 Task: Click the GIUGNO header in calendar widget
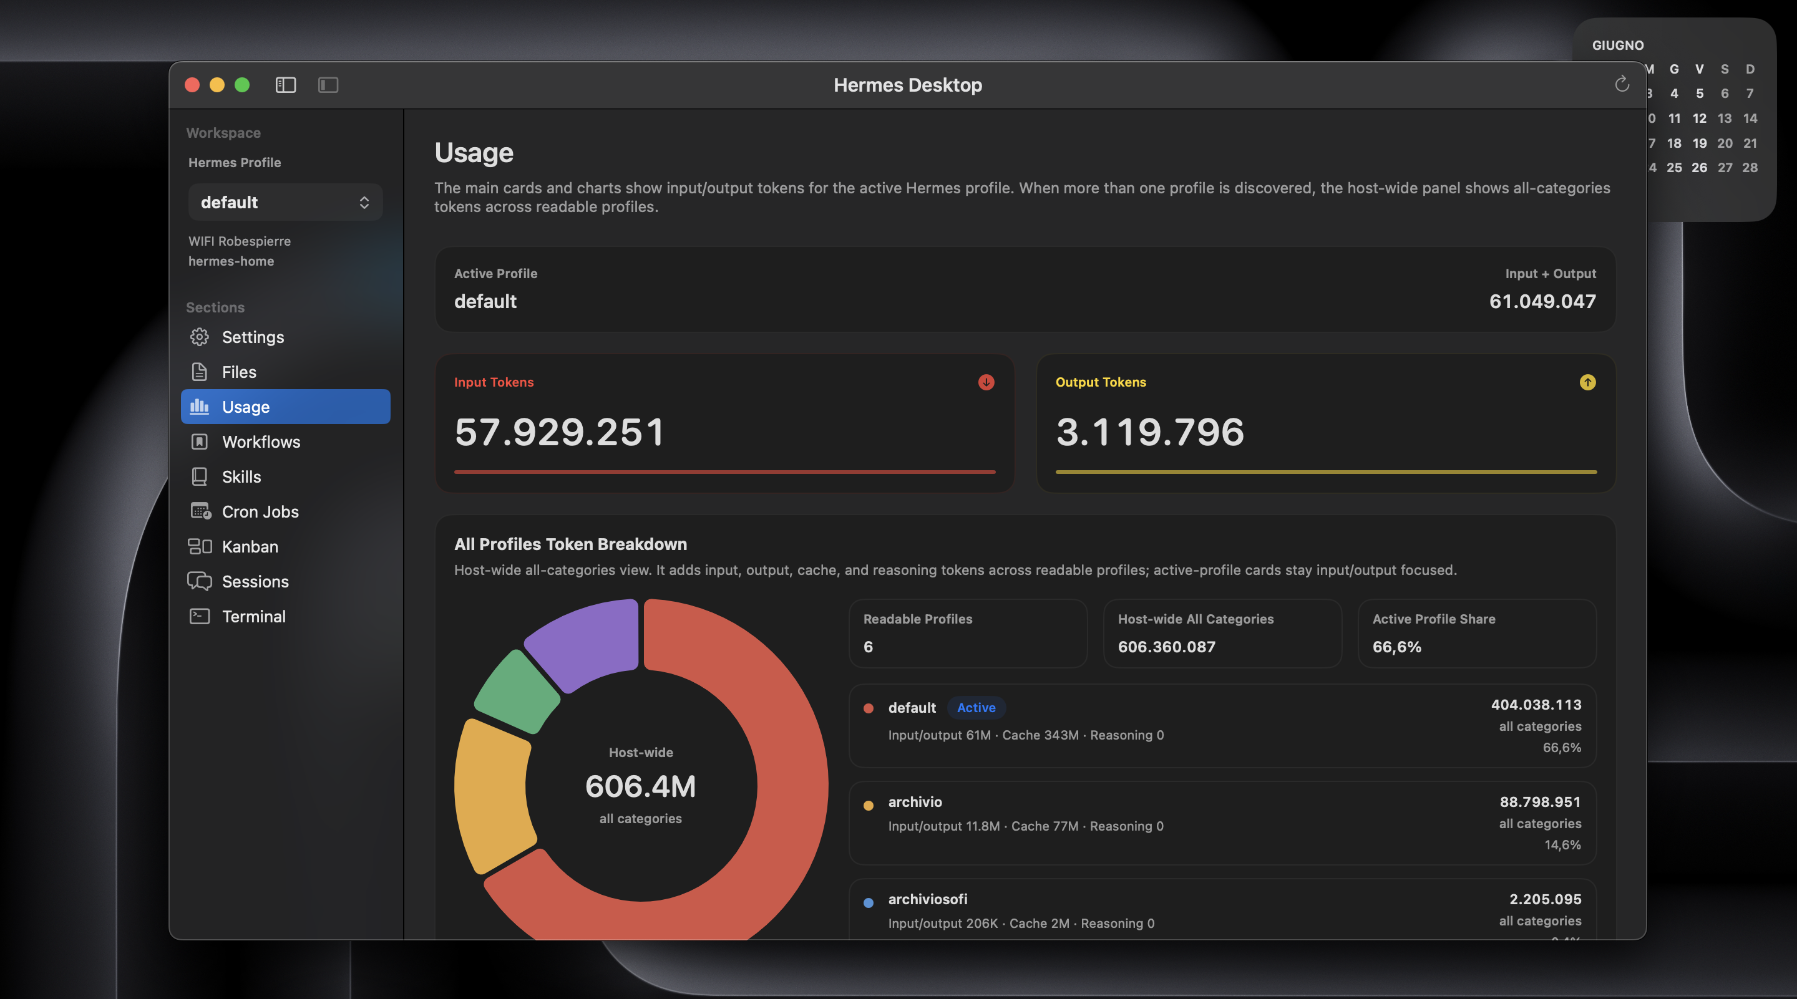coord(1617,46)
